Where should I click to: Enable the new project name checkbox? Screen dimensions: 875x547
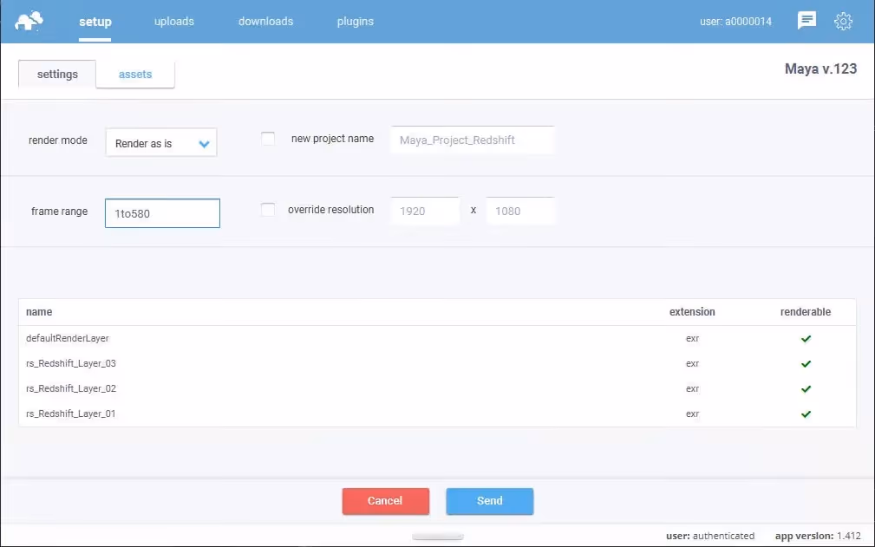click(x=268, y=139)
